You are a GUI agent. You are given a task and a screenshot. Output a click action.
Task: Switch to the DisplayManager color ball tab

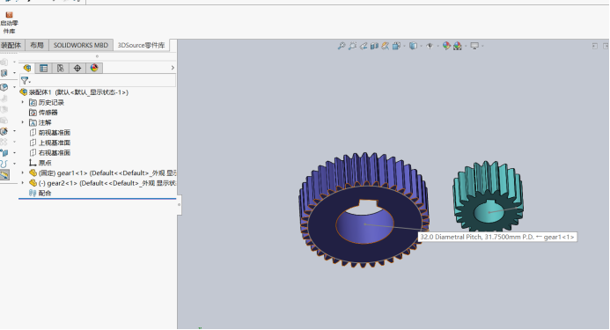pos(94,68)
